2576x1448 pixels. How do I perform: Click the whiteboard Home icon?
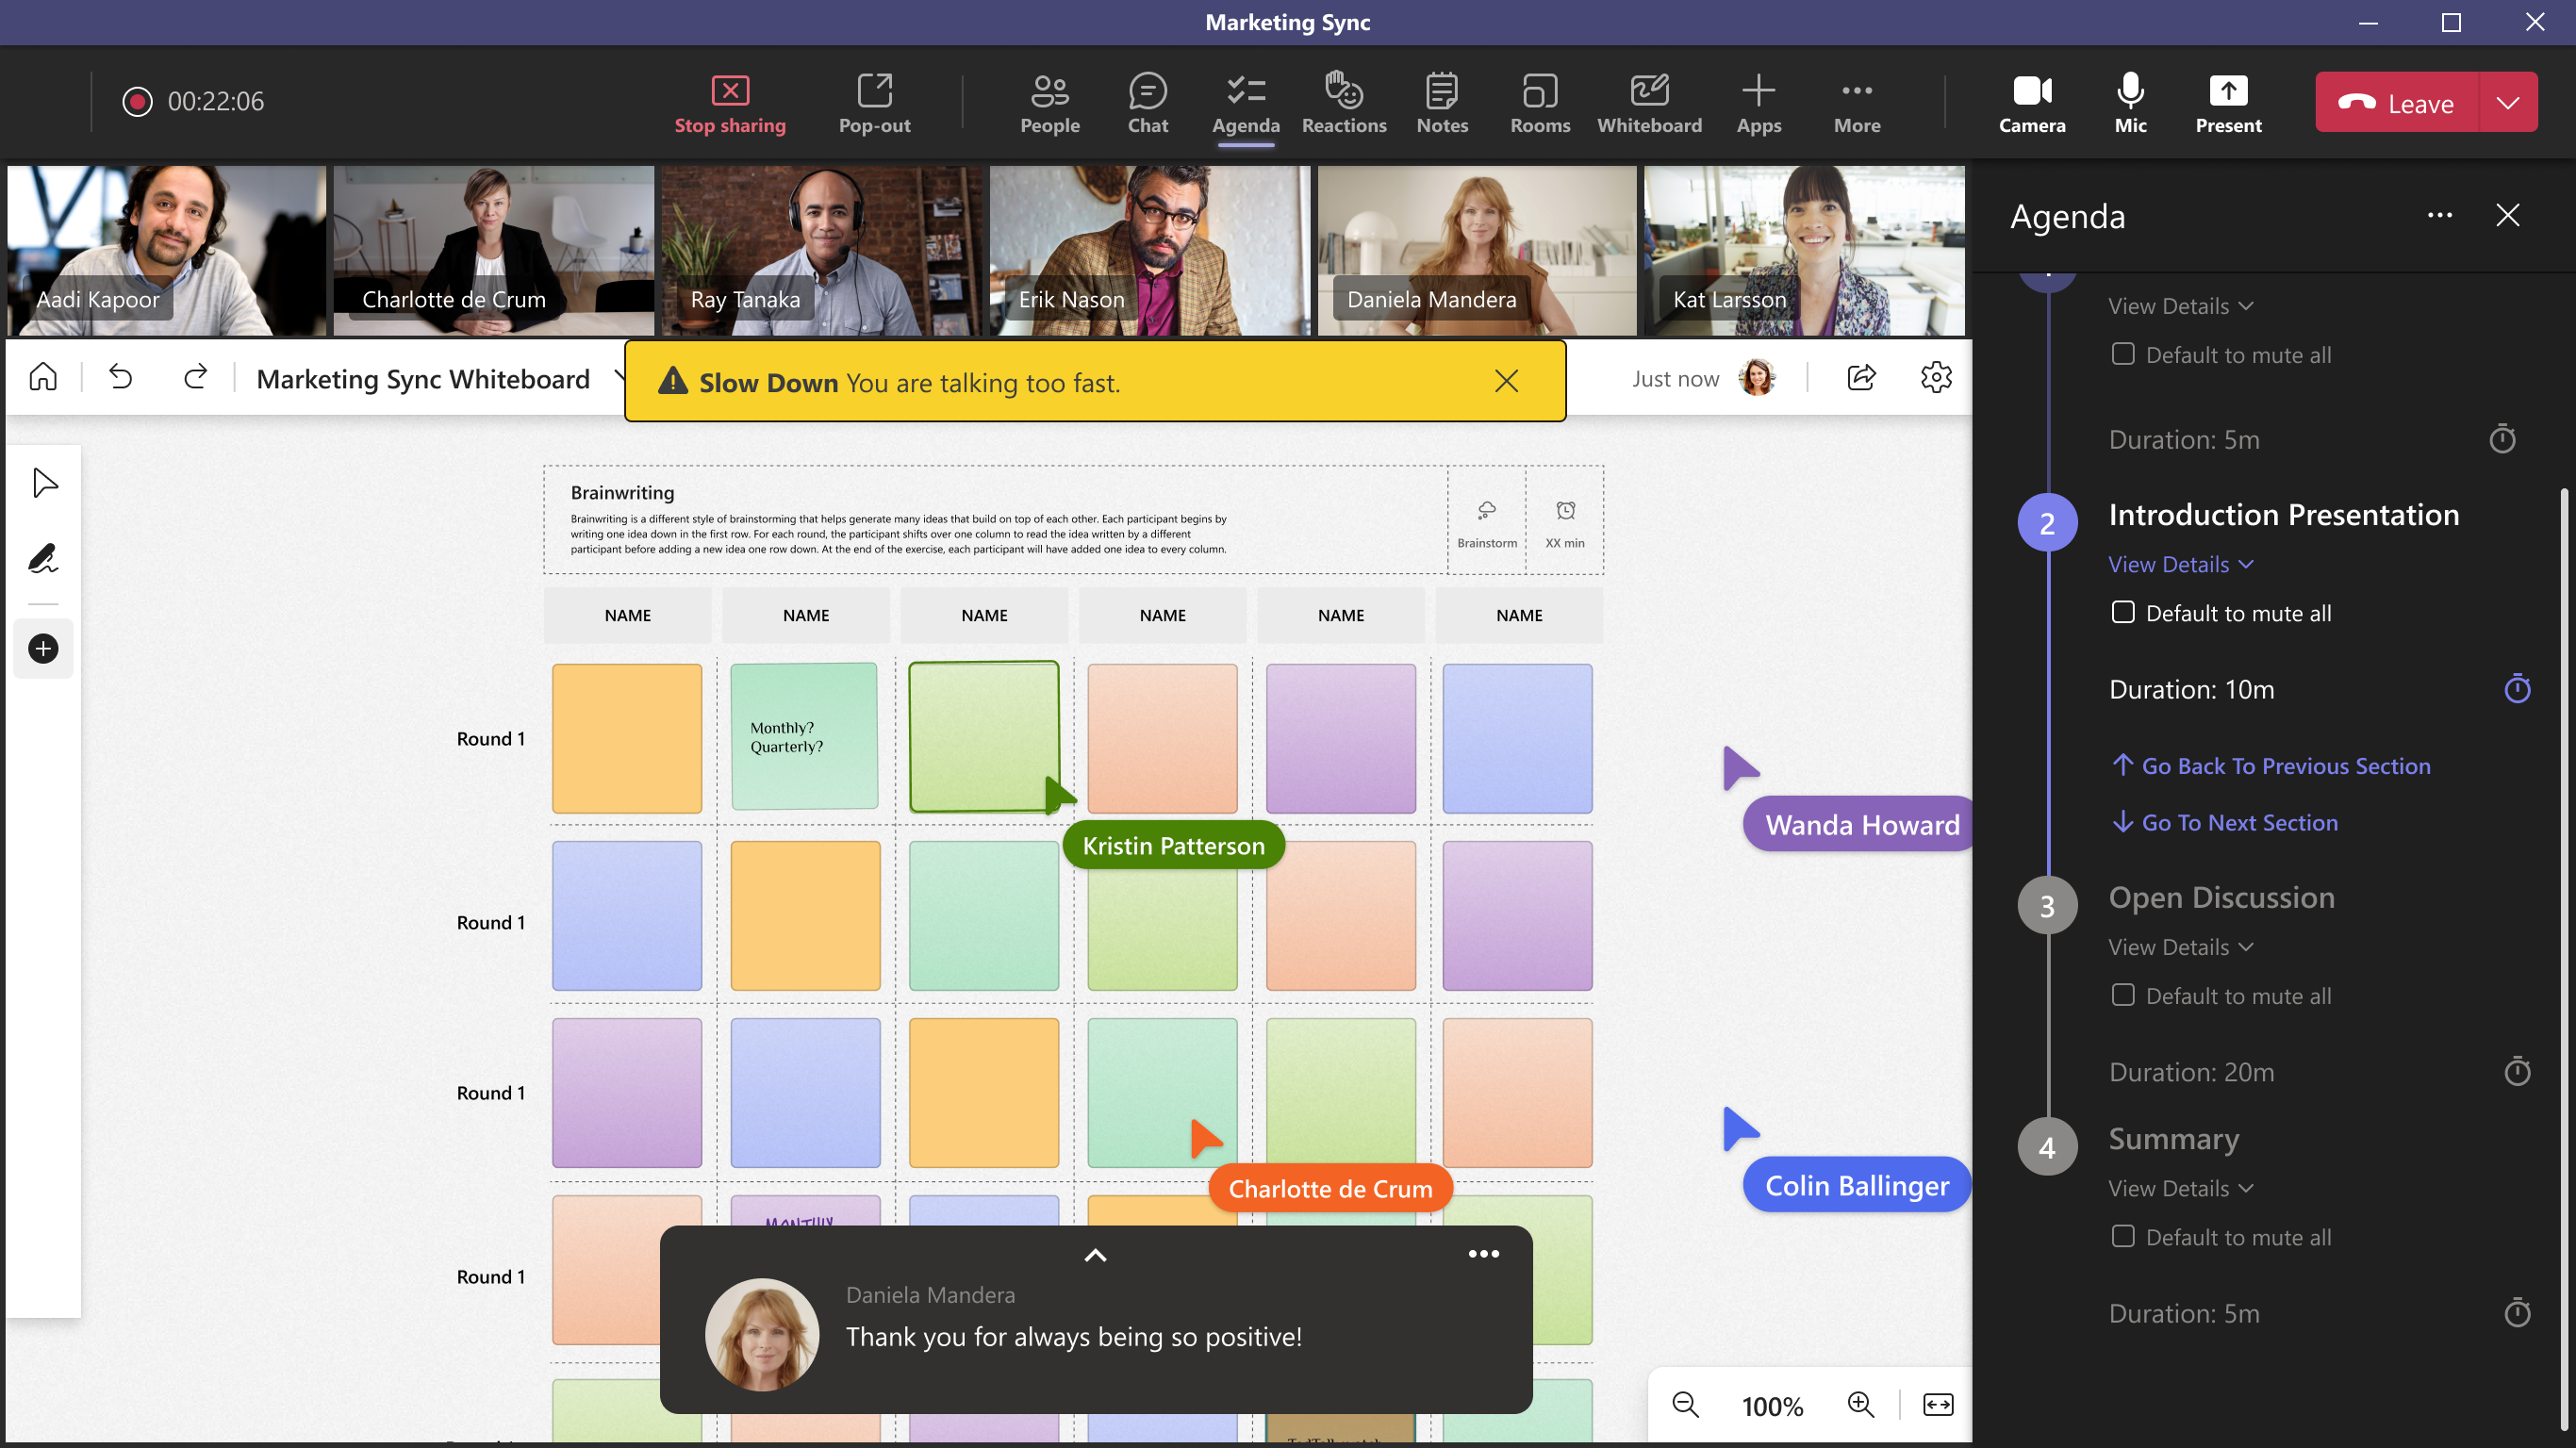[43, 378]
